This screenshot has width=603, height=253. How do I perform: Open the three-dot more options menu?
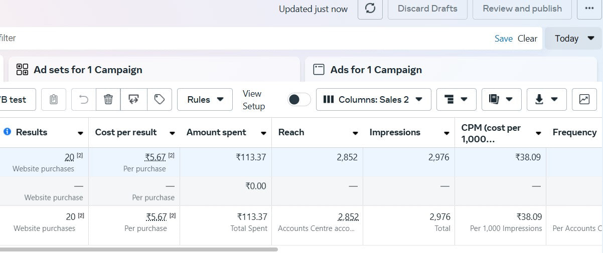click(589, 9)
